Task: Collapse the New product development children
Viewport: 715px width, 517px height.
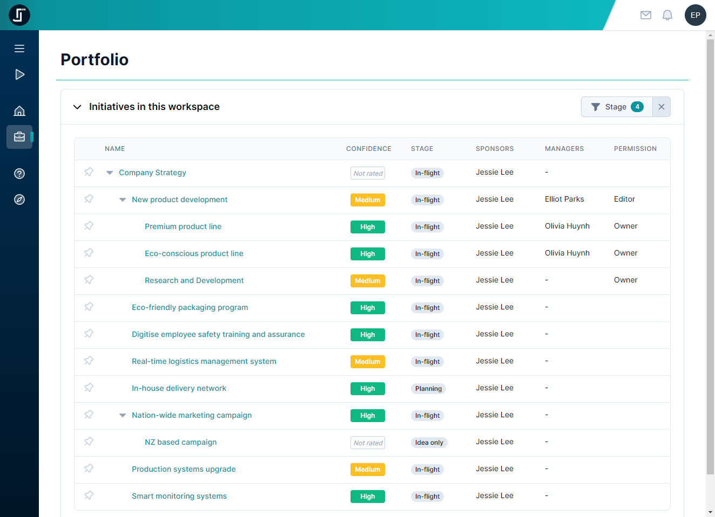Action: pyautogui.click(x=123, y=199)
